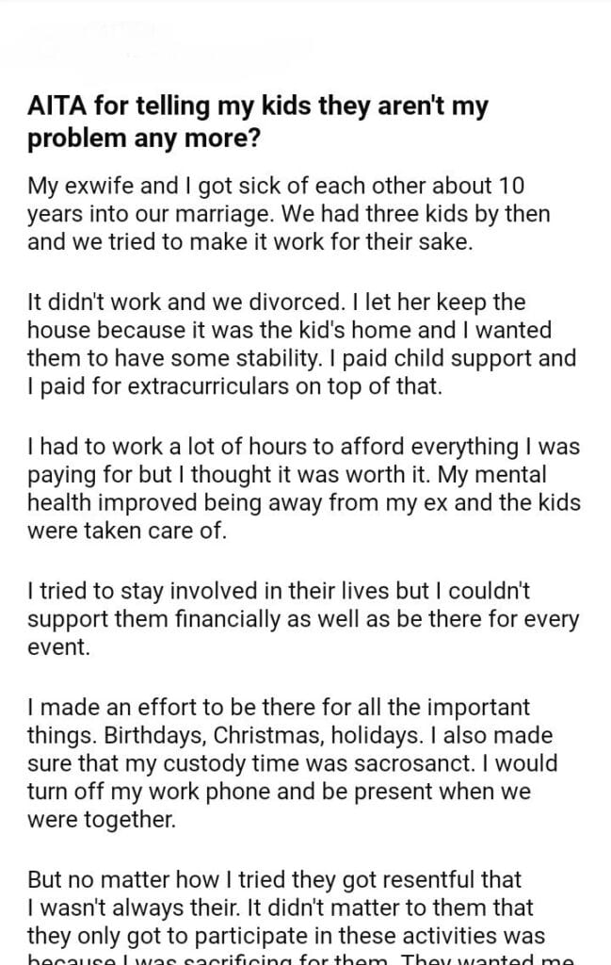Screen dimensions: 611x965
Task: Click the post title starting with "AITA for telling"
Action: click(258, 121)
